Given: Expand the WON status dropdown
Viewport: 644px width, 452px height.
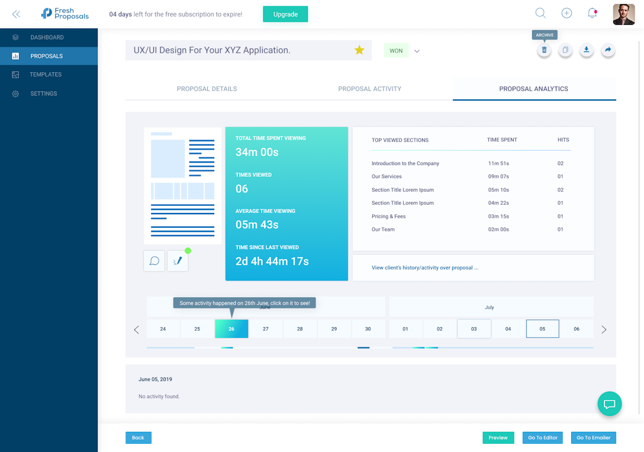Looking at the screenshot, I should tap(417, 51).
